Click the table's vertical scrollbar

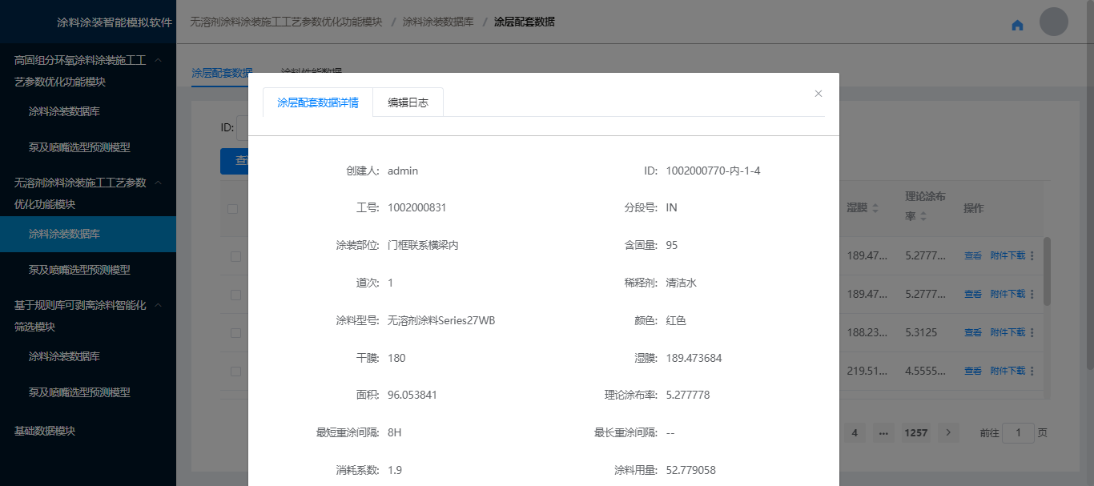1047,272
